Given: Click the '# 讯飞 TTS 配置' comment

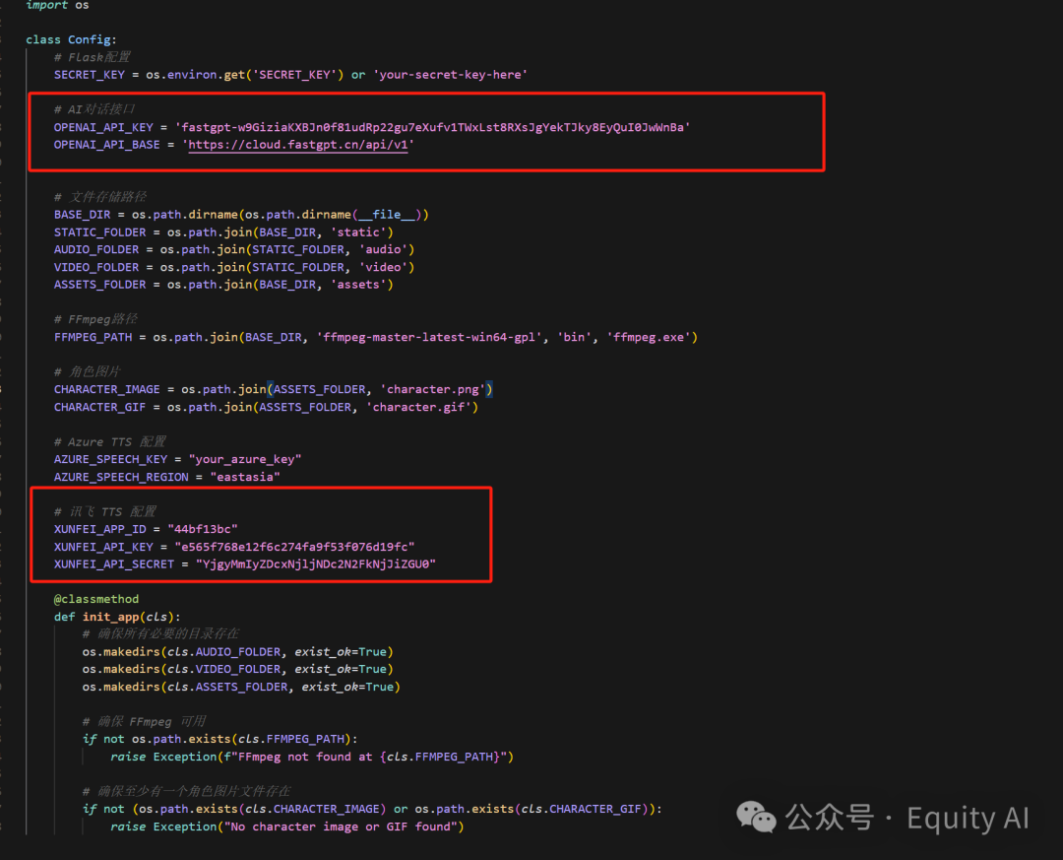Looking at the screenshot, I should [105, 512].
